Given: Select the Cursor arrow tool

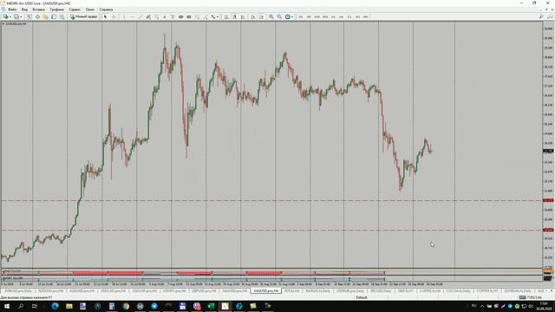Looking at the screenshot, I should [105, 16].
